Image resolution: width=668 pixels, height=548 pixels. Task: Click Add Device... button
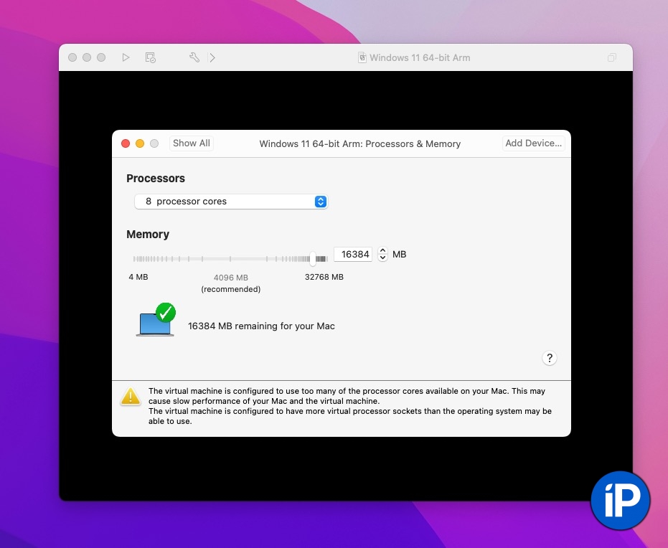click(533, 143)
